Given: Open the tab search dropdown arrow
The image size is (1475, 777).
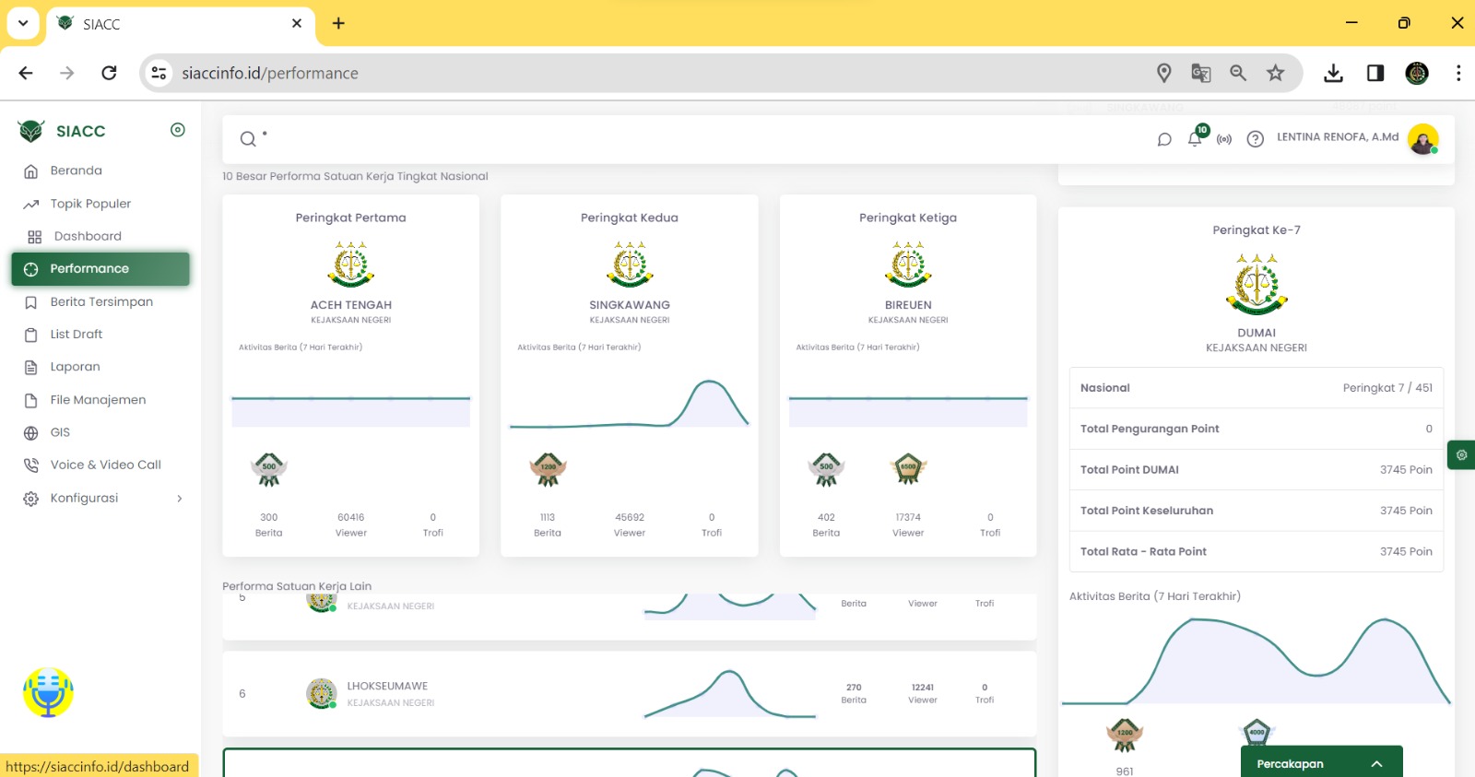Looking at the screenshot, I should pyautogui.click(x=23, y=23).
